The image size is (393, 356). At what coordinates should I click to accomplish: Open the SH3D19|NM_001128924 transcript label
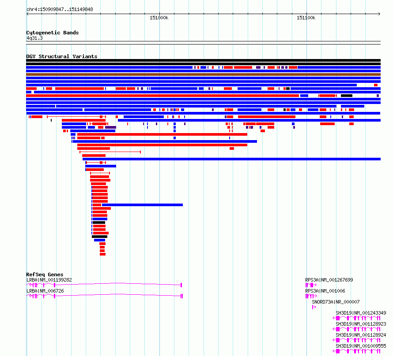(361, 335)
